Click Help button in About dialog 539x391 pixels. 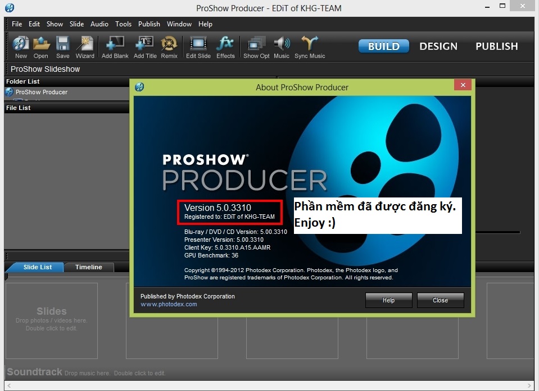pos(388,300)
